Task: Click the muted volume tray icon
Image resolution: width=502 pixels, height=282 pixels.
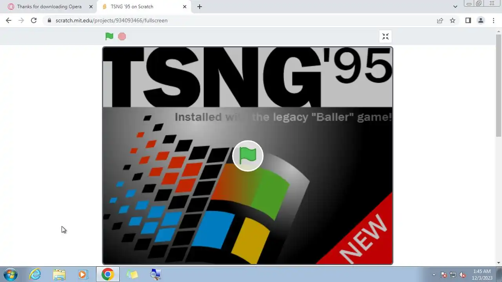Action: 462,275
